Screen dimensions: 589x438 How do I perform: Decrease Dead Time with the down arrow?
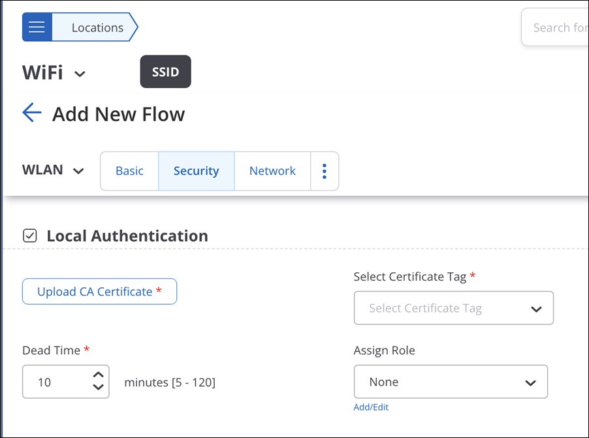99,387
